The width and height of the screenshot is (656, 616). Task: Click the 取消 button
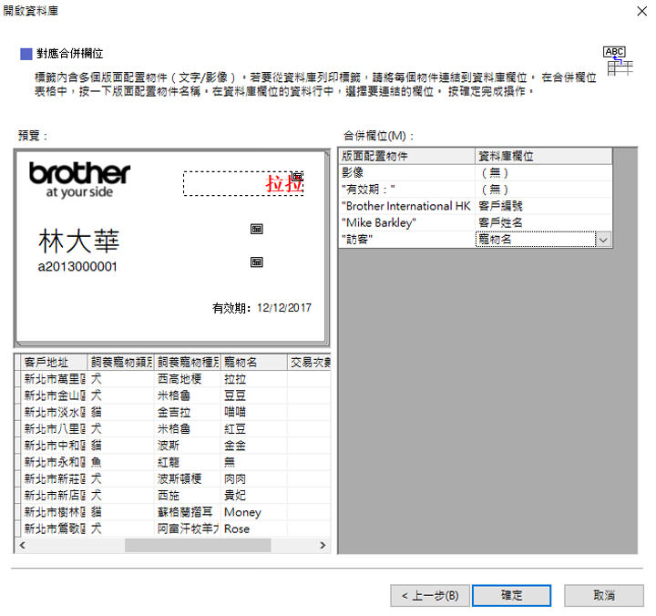(604, 595)
